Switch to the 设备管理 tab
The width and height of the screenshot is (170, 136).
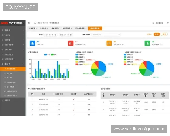(x=32, y=28)
